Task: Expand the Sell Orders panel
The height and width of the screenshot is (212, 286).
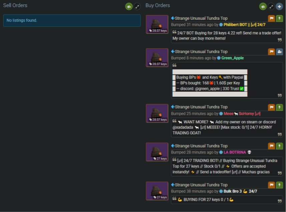Action: tap(137, 7)
